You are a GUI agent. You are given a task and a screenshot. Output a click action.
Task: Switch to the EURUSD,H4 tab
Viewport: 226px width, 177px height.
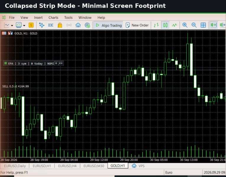(67, 166)
